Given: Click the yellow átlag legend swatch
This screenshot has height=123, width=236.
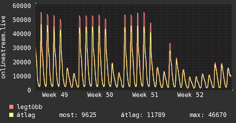Looking at the screenshot, I should [x=11, y=115].
